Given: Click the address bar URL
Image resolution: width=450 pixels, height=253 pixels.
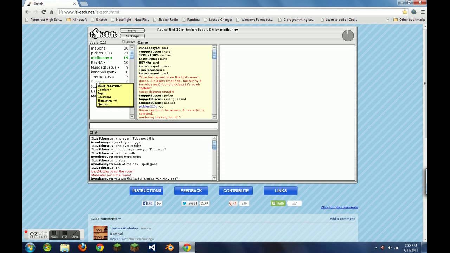Looking at the screenshot, I should point(92,12).
